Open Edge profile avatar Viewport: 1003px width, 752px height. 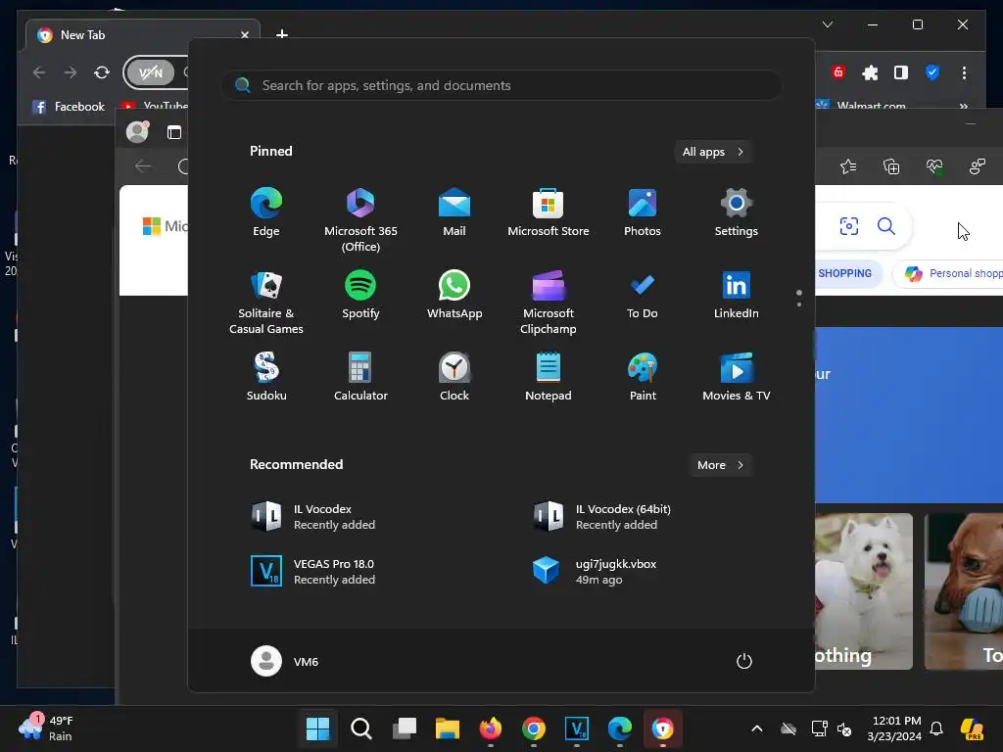pyautogui.click(x=137, y=132)
